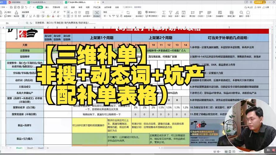Click the formula bar text field
The height and width of the screenshot is (155, 276).
click(153, 23)
